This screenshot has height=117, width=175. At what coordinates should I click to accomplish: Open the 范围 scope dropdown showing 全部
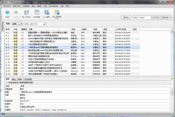[17, 24]
